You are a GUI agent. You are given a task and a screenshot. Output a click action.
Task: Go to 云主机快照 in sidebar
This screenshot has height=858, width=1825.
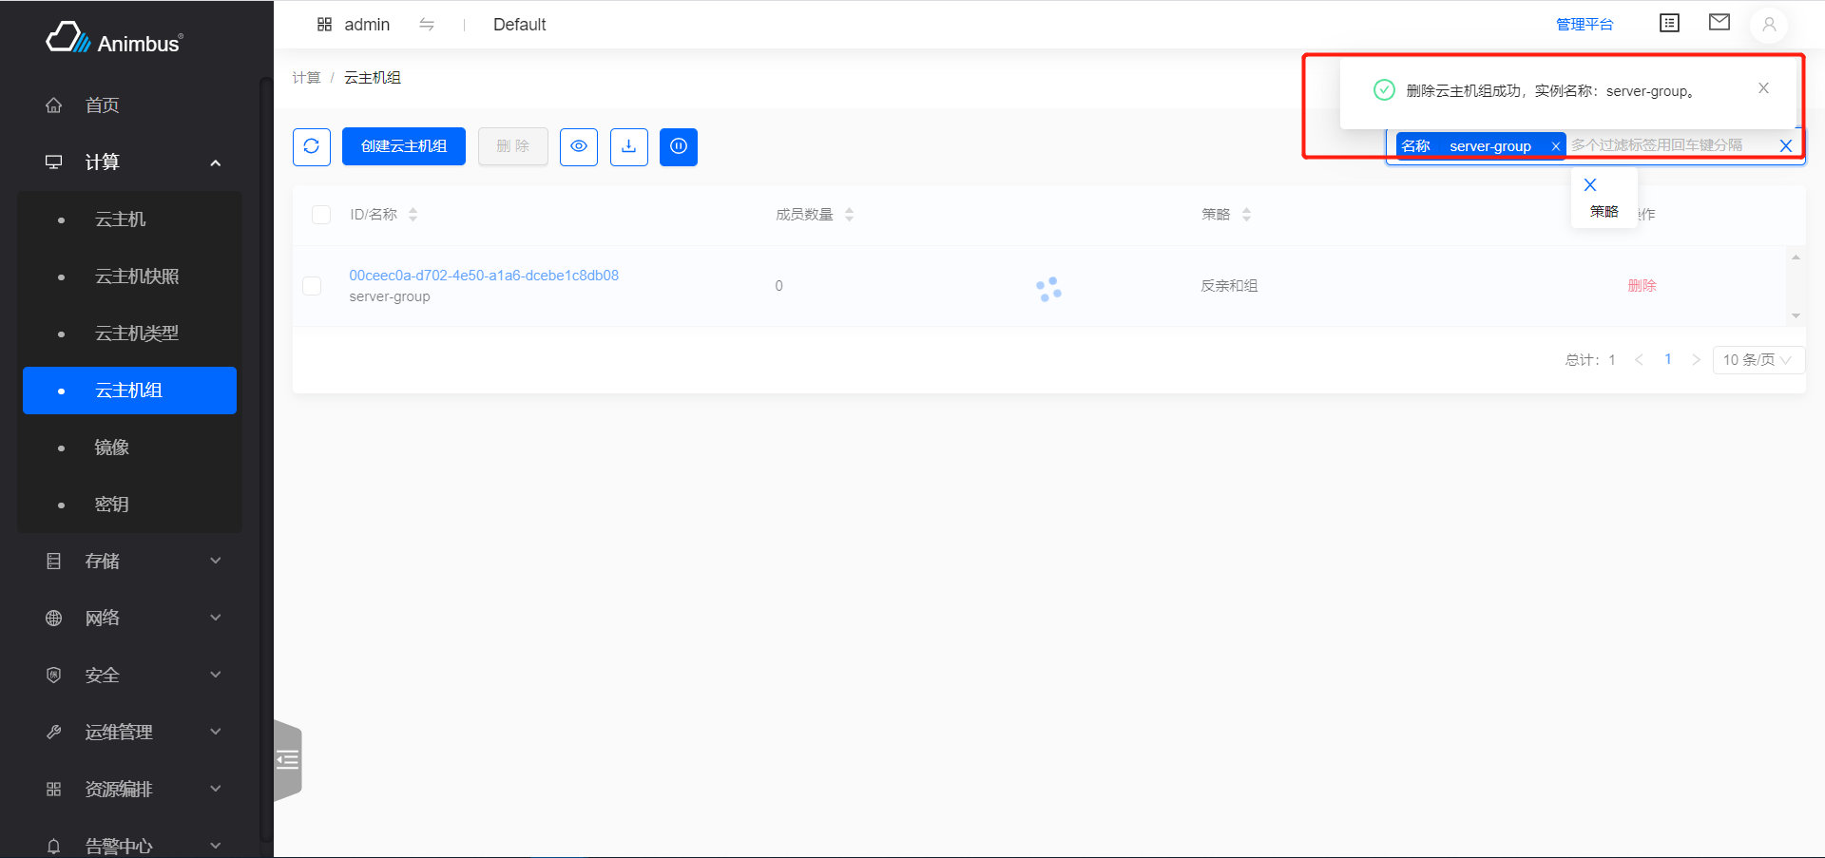tap(137, 276)
